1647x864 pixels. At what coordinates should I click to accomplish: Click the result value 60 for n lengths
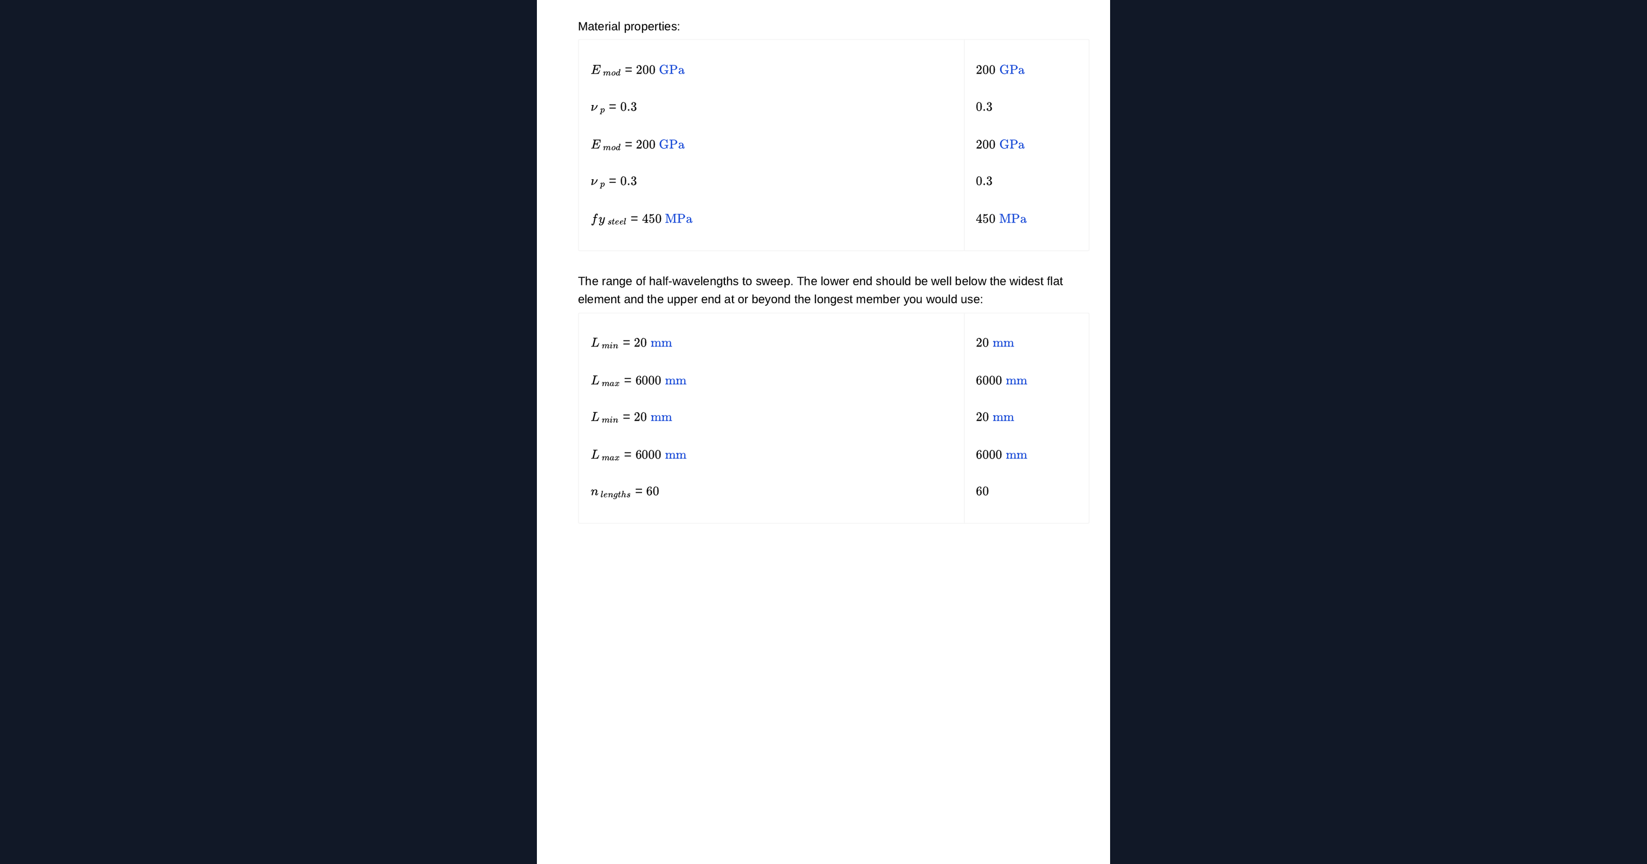point(982,492)
